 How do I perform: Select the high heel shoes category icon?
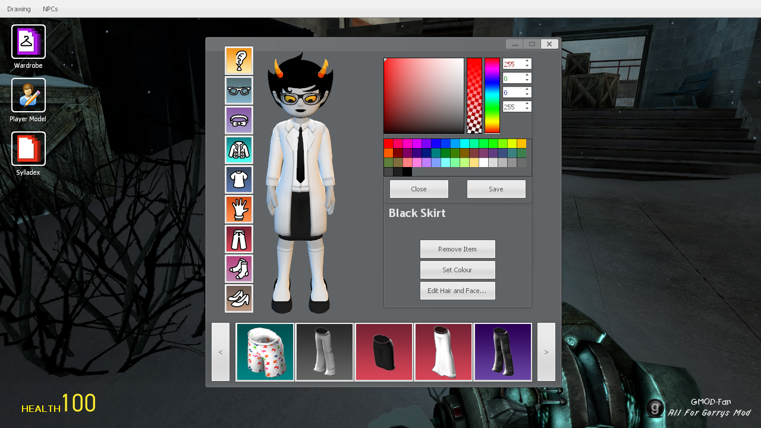pyautogui.click(x=239, y=298)
